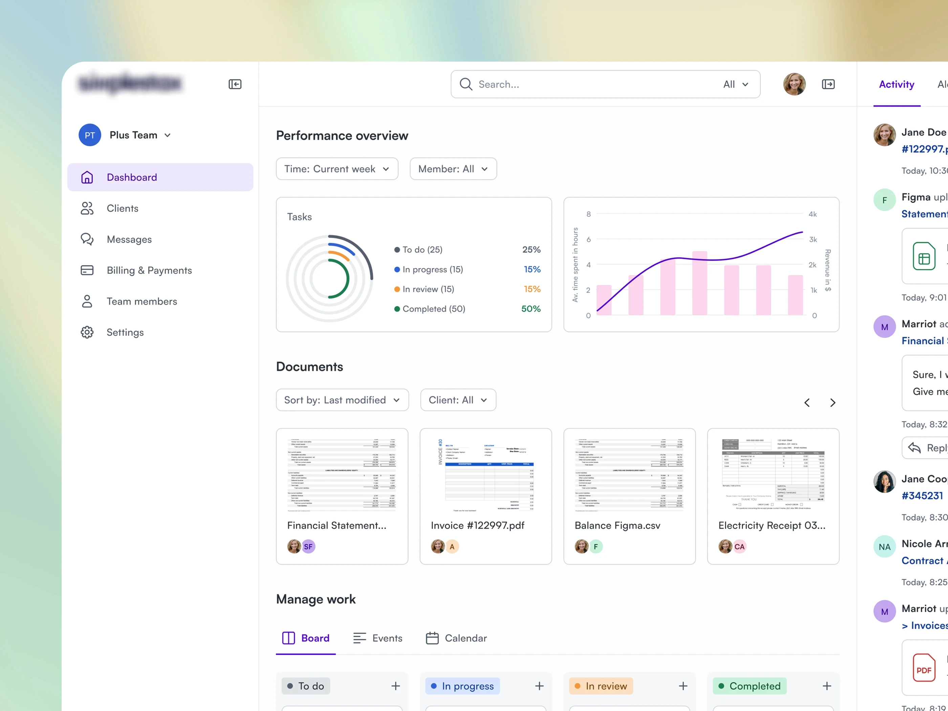This screenshot has width=948, height=711.
Task: Click the reply arrow icon in activity
Action: [914, 448]
